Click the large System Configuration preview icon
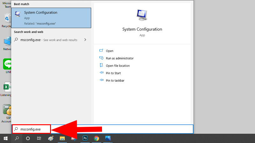The image size is (255, 143). click(x=142, y=15)
